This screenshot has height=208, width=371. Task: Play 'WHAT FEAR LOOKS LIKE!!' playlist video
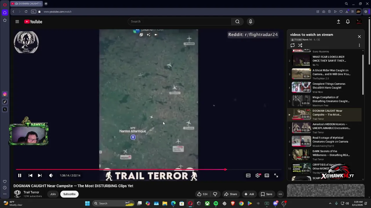point(325,61)
